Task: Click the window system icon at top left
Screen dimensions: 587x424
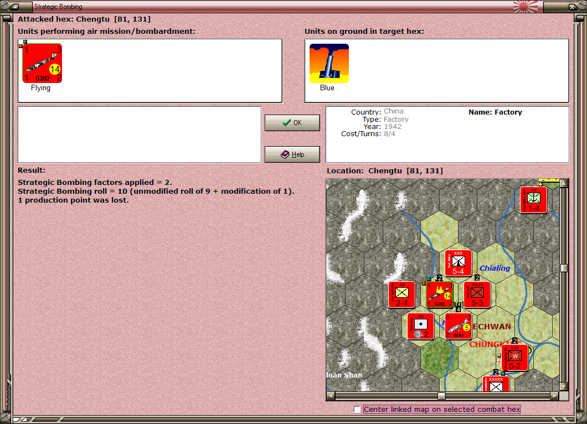Action: (x=14, y=6)
